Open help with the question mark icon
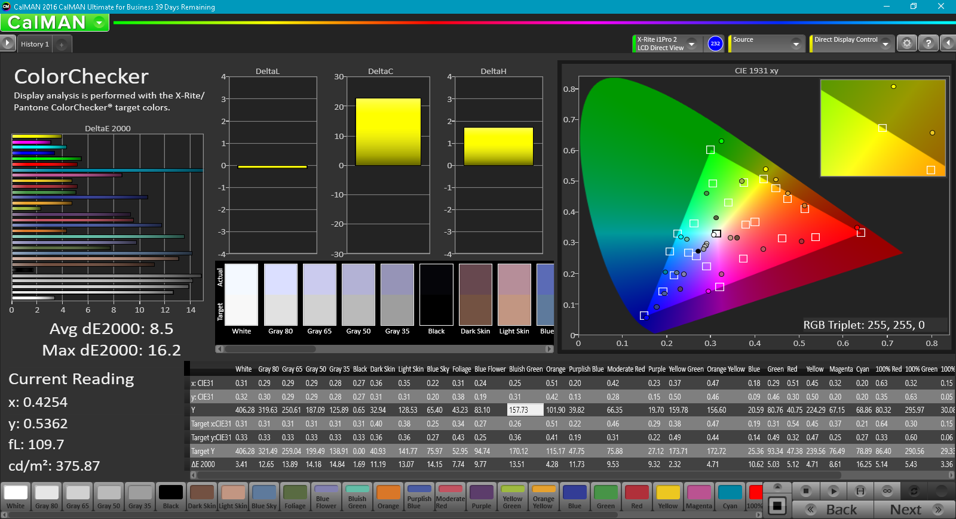The height and width of the screenshot is (519, 956). pyautogui.click(x=928, y=44)
